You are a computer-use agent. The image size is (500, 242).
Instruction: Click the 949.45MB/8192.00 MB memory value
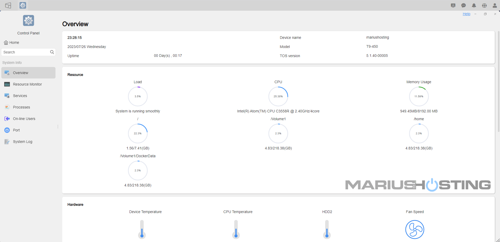419,111
